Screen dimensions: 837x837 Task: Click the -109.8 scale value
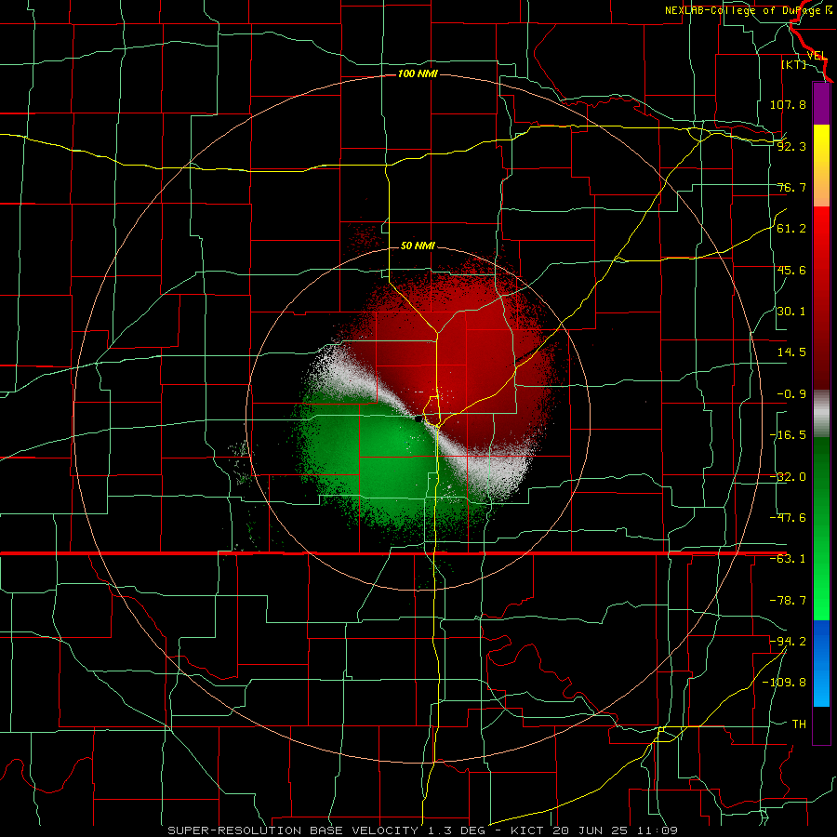(784, 683)
